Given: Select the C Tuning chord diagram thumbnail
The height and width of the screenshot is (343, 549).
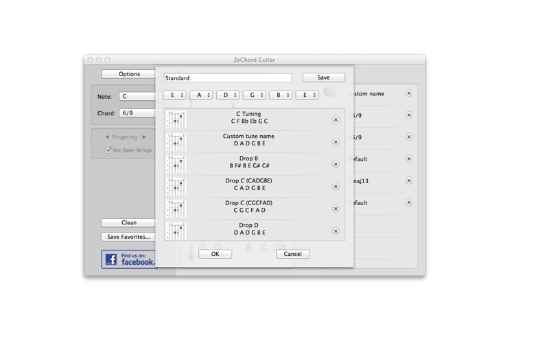Looking at the screenshot, I should [176, 119].
